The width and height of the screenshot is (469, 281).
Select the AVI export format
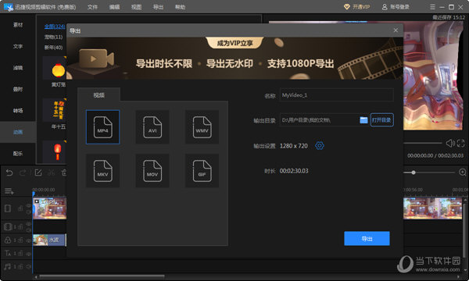click(x=152, y=127)
